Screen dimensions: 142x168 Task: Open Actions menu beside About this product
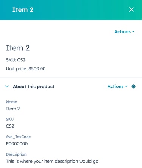pos(117,86)
